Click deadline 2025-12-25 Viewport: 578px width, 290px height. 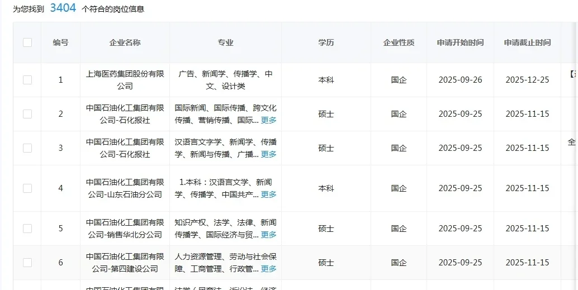click(528, 80)
